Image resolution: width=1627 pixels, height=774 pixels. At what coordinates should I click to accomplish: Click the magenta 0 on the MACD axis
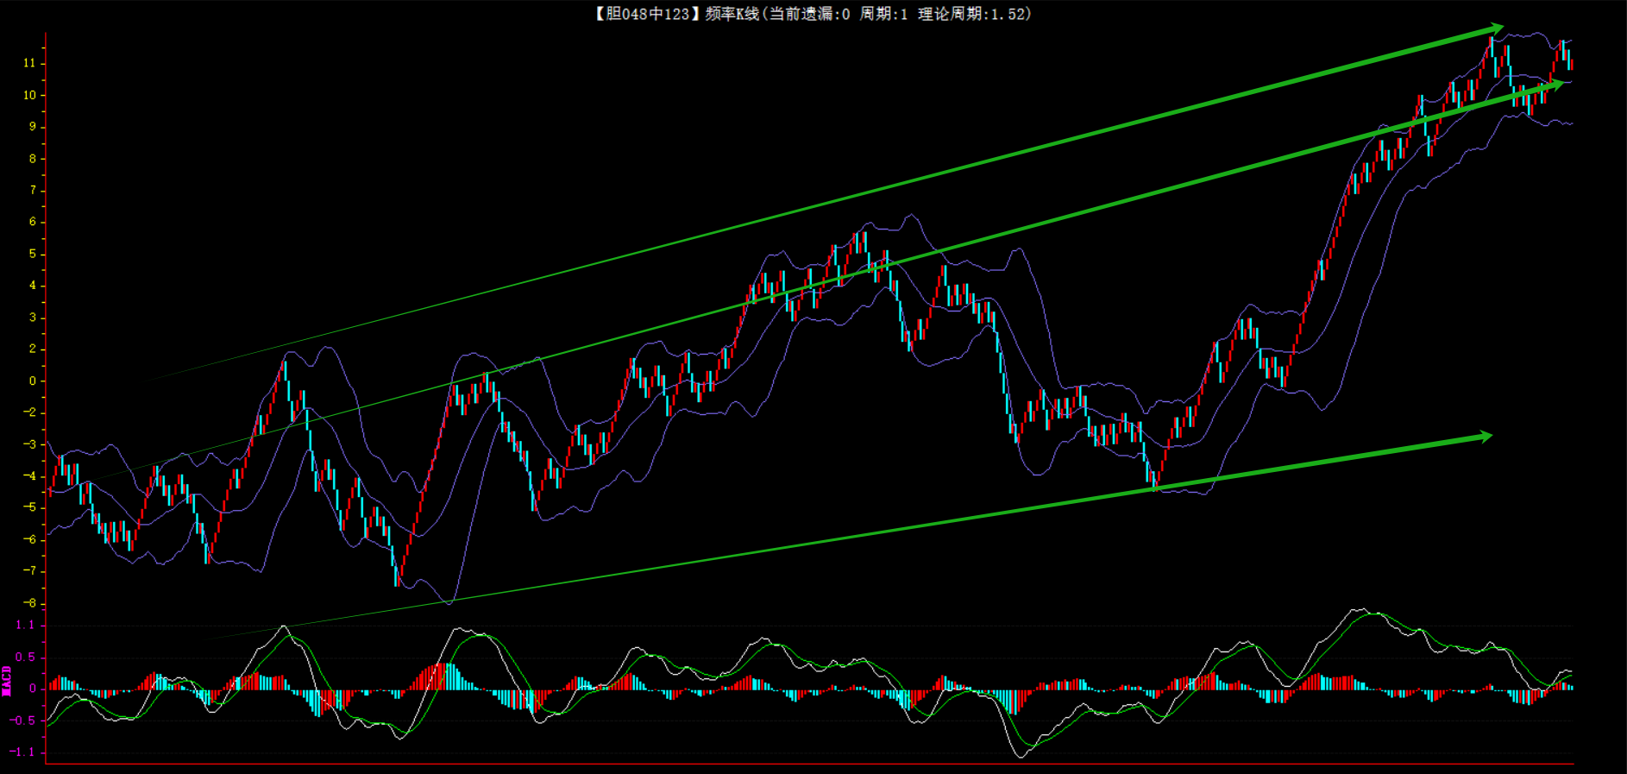pos(33,689)
